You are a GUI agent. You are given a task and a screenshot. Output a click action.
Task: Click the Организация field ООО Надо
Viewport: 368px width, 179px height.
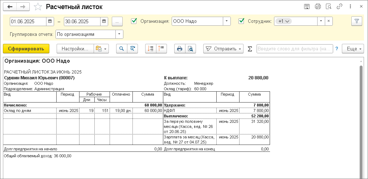(197, 21)
